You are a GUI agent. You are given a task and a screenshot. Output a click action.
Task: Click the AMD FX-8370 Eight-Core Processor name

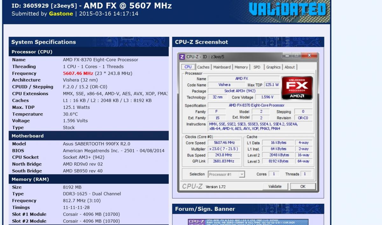[x=101, y=60]
